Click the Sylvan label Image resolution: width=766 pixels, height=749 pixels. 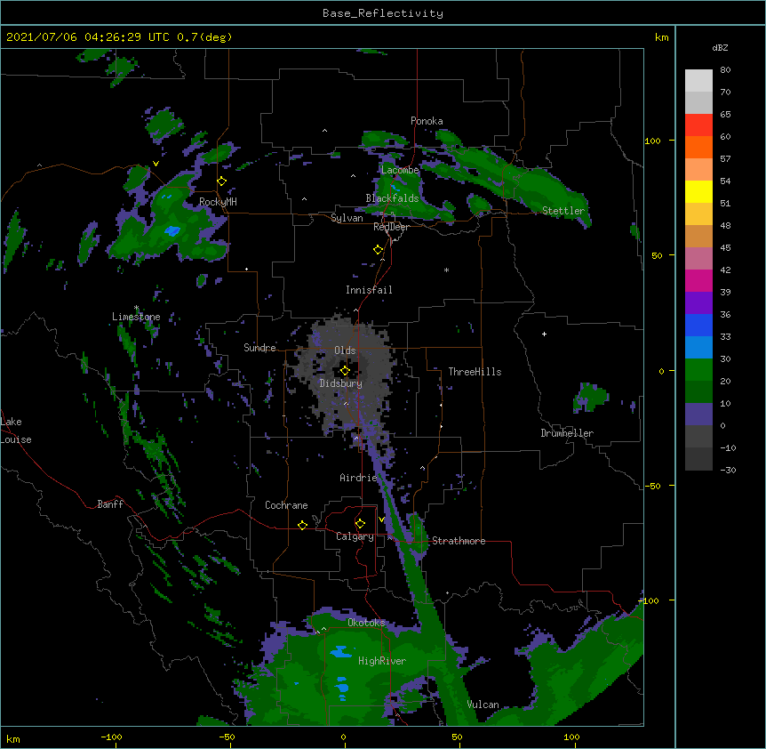click(x=347, y=218)
